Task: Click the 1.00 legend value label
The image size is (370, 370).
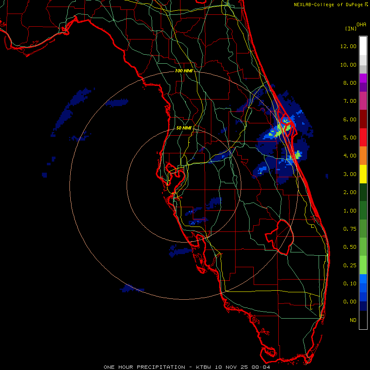Action: (350, 211)
